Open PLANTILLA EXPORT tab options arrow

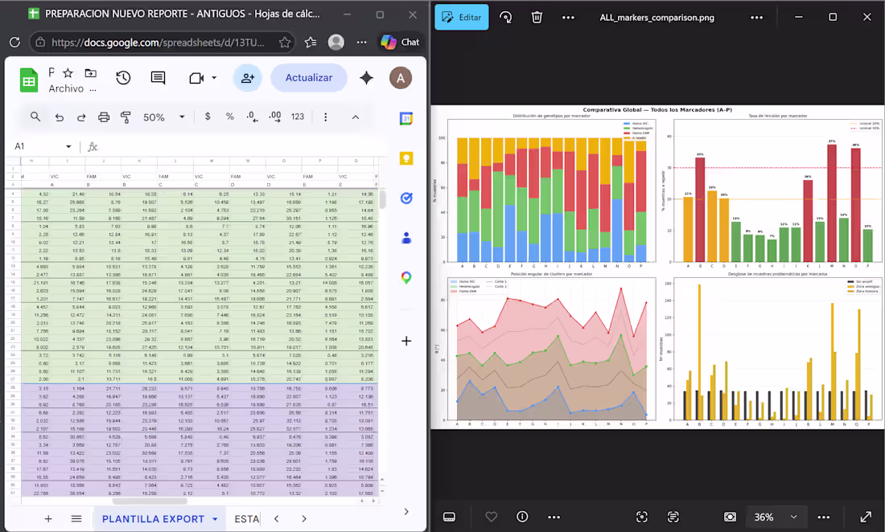pos(215,519)
